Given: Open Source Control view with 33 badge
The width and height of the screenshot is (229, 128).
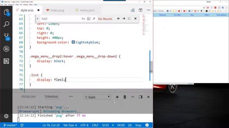Looking at the screenshot, I should [x=6, y=37].
